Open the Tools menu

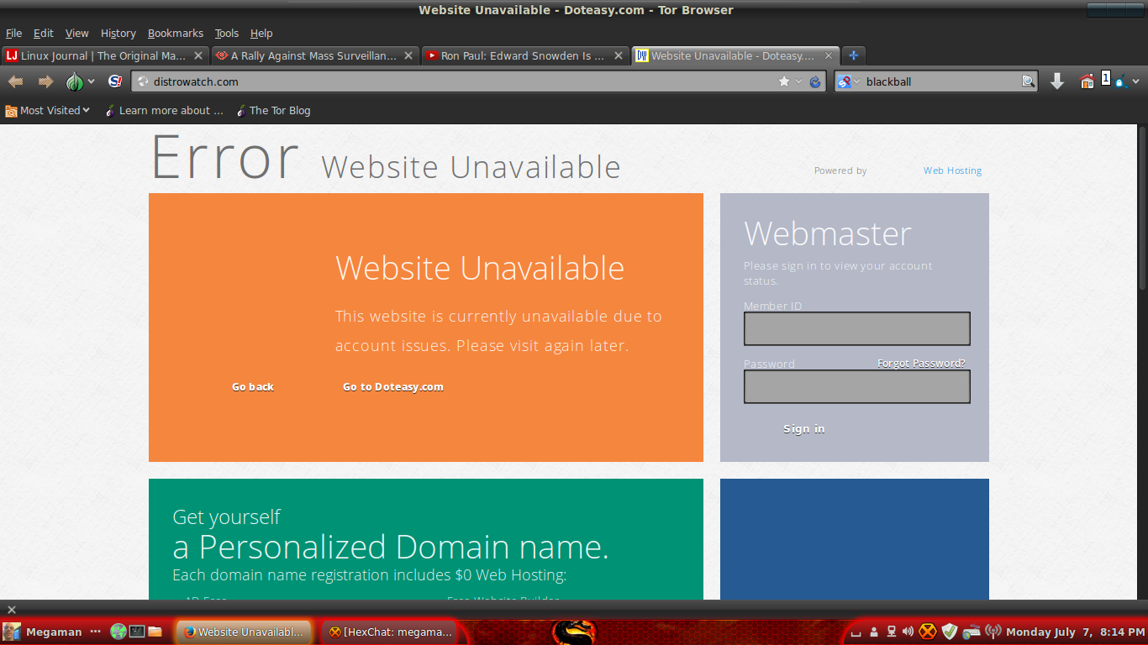pos(227,33)
